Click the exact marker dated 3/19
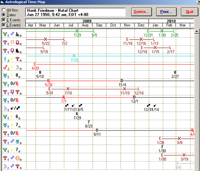 tap(184, 155)
